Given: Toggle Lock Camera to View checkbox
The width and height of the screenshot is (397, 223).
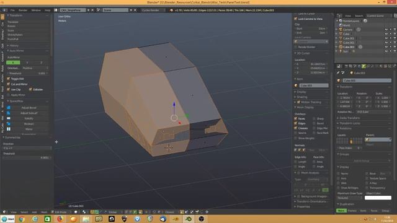Looking at the screenshot, I should pyautogui.click(x=295, y=19).
